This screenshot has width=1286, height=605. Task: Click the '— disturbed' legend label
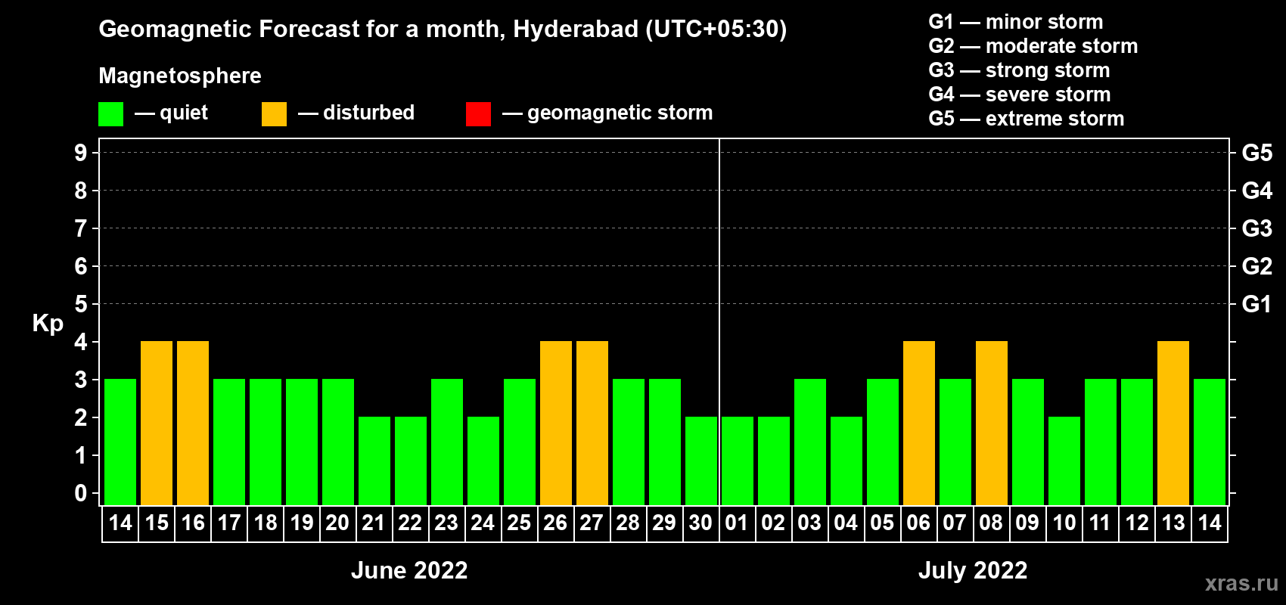coord(356,113)
